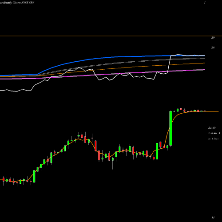Click the 21.49 price value

(212, 128)
